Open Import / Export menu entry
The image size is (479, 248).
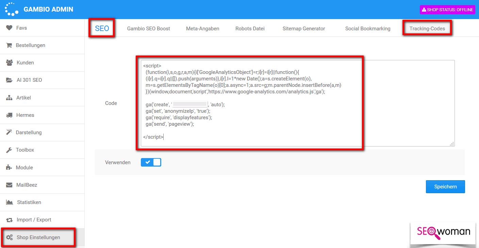pyautogui.click(x=42, y=220)
